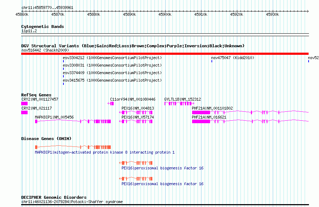
Task: Open the PEX16|NM_057174 transcript label
Action: click(138, 117)
